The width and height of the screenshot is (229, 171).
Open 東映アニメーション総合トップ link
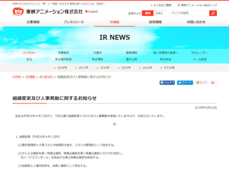pyautogui.click(x=197, y=5)
